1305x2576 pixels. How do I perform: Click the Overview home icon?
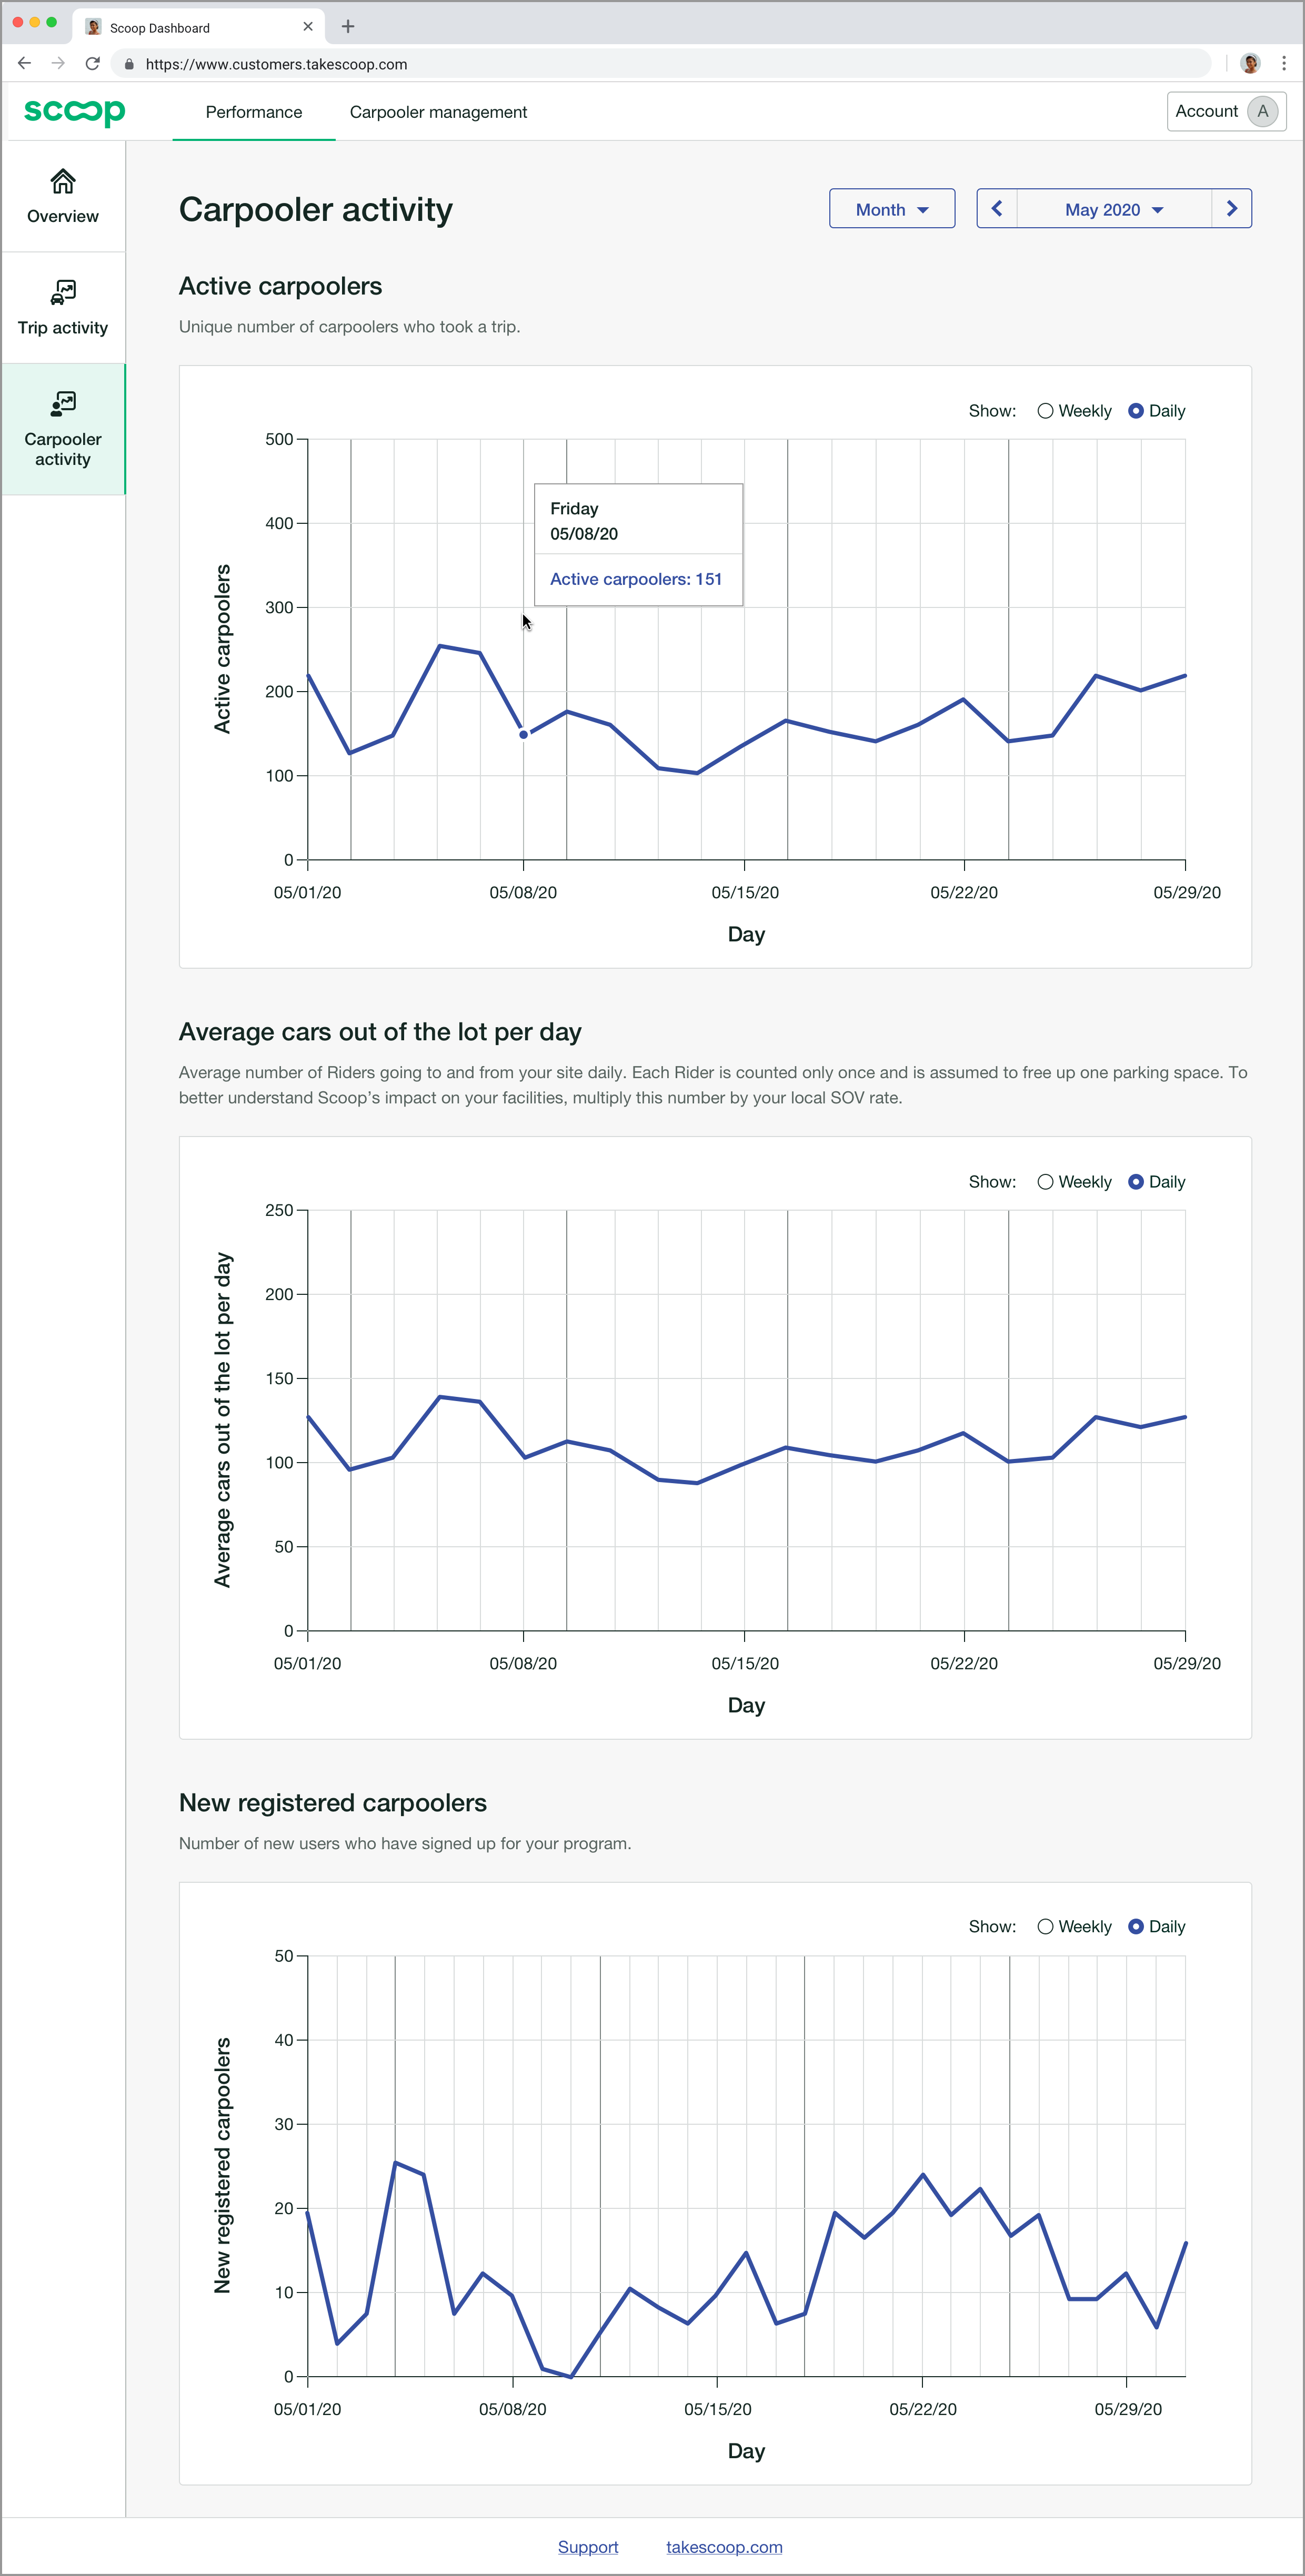point(62,182)
